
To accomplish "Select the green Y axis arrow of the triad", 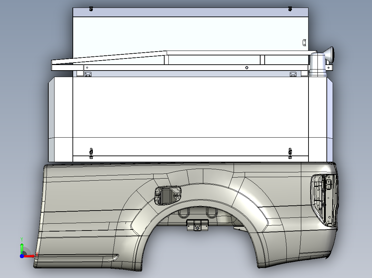I will click(x=22, y=248).
